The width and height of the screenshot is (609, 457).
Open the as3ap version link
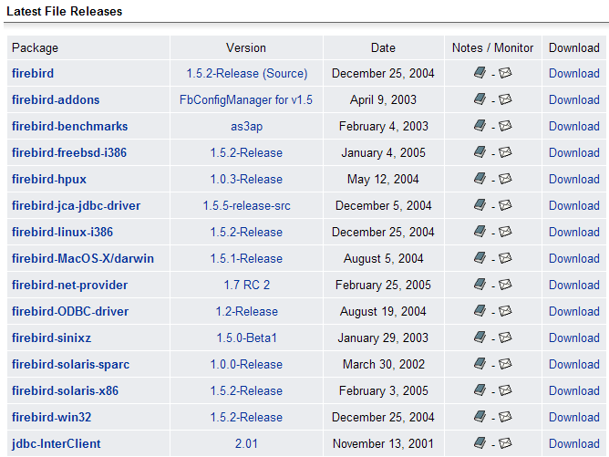pyautogui.click(x=246, y=126)
